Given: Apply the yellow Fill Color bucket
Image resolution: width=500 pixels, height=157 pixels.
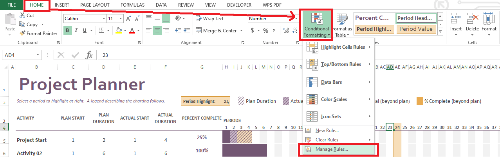Looking at the screenshot, I should coord(119,30).
